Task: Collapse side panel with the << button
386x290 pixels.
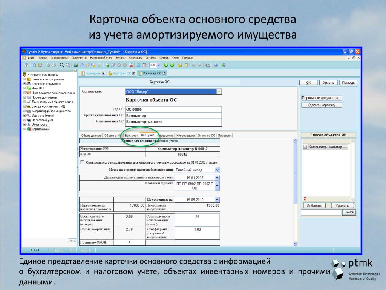Action: click(x=72, y=241)
